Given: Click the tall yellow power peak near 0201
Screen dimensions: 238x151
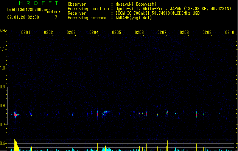Looking at the screenshot, I should click(16, 145).
